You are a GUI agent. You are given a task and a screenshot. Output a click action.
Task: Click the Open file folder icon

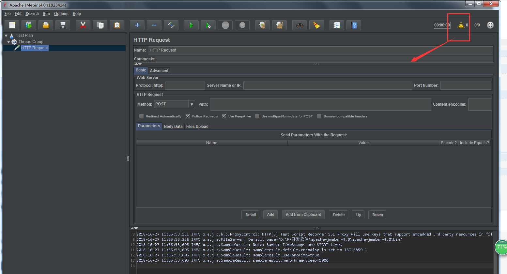click(46, 25)
